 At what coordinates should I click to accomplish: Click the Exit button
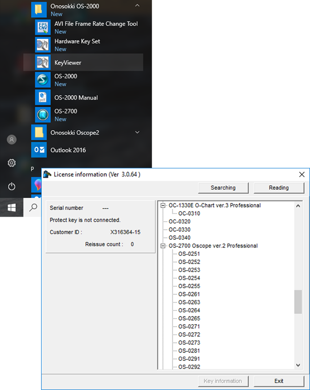coord(279,381)
